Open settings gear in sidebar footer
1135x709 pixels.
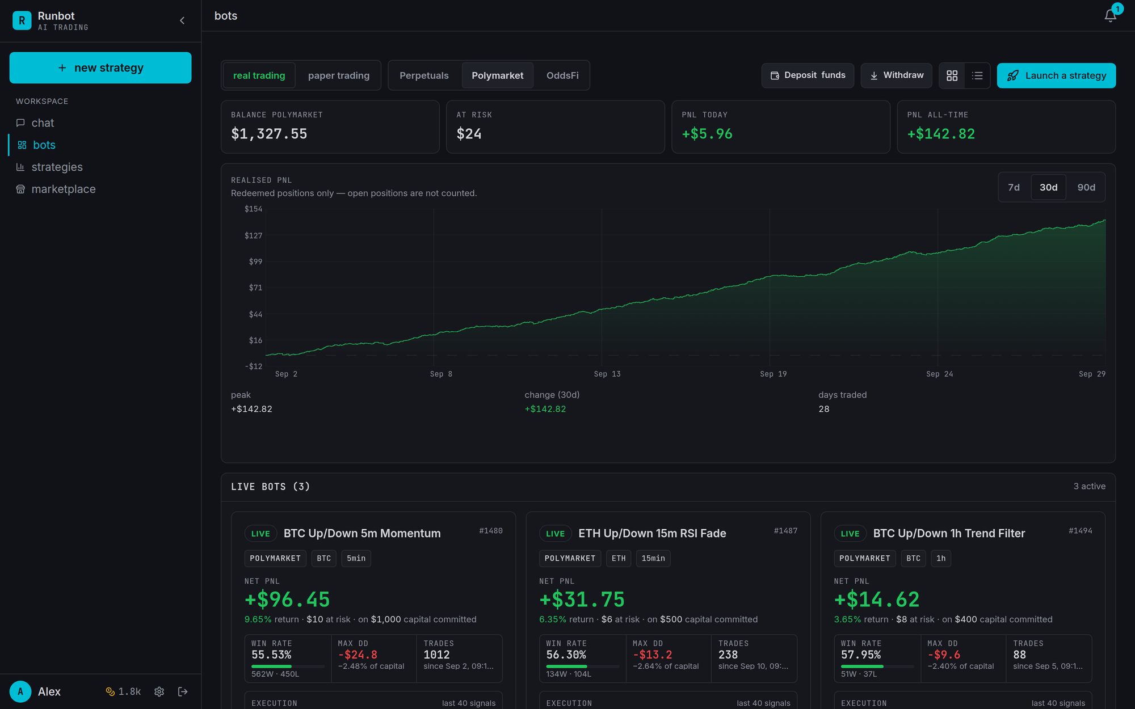click(159, 691)
